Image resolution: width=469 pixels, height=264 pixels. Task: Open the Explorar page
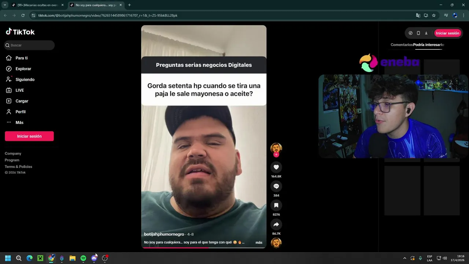(23, 69)
